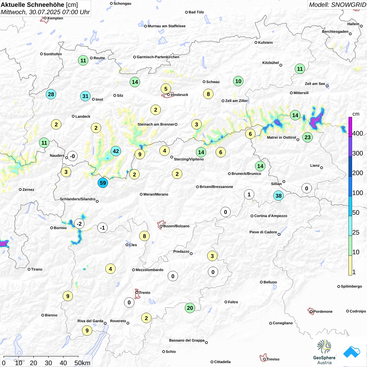Click the Tirano city label
367x367 pixels.
[x=37, y=269]
